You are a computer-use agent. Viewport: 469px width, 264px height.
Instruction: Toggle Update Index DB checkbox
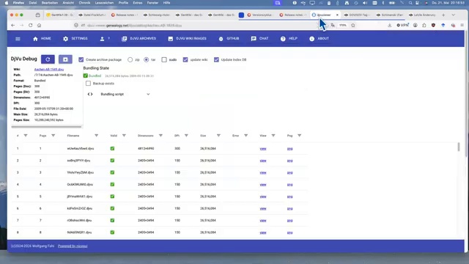pos(216,59)
